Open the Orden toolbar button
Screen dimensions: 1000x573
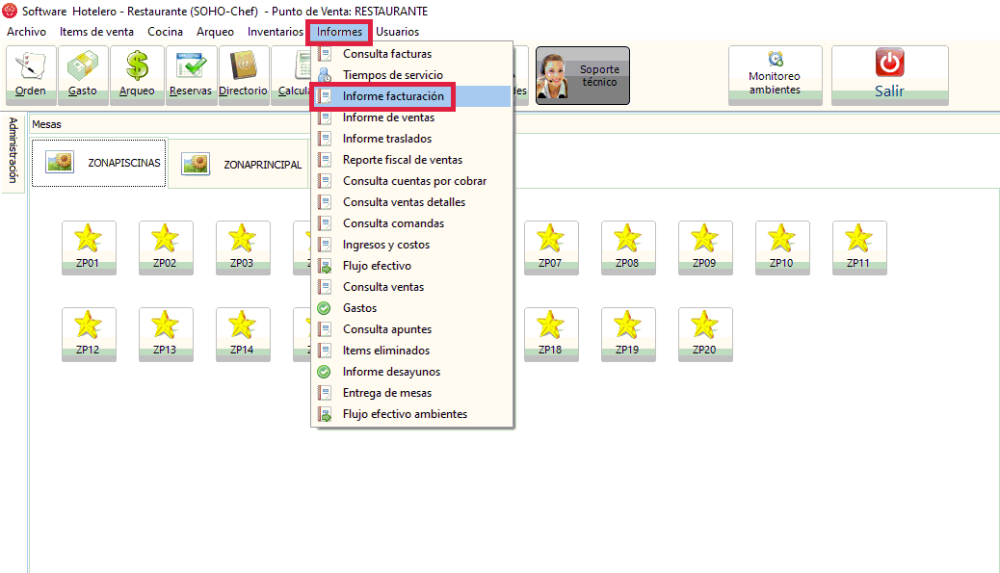tap(31, 74)
